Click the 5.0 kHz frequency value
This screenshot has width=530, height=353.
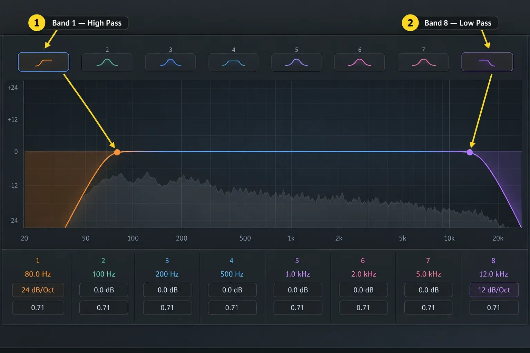coord(429,274)
